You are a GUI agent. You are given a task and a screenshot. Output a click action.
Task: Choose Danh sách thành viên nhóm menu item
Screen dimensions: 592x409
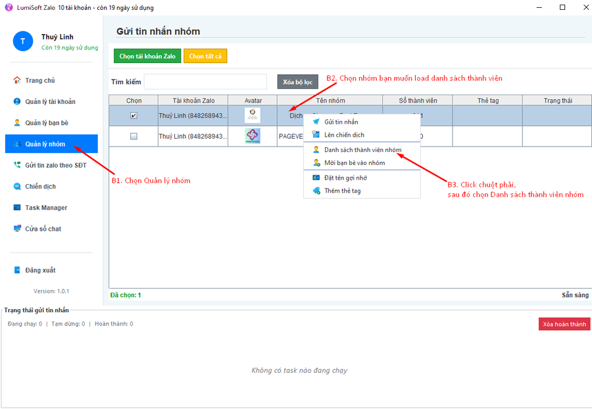362,149
